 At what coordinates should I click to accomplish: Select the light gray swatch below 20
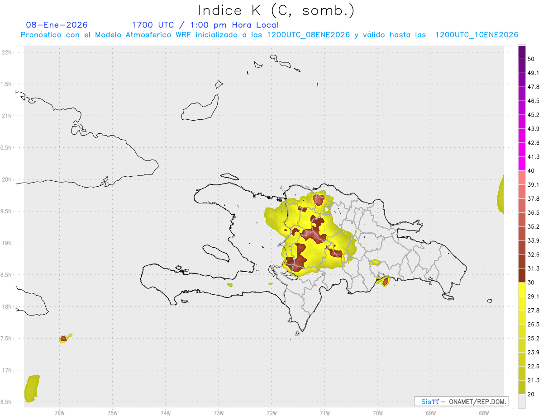tap(522, 401)
